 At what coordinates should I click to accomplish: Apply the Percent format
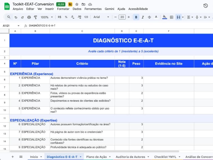65,17
